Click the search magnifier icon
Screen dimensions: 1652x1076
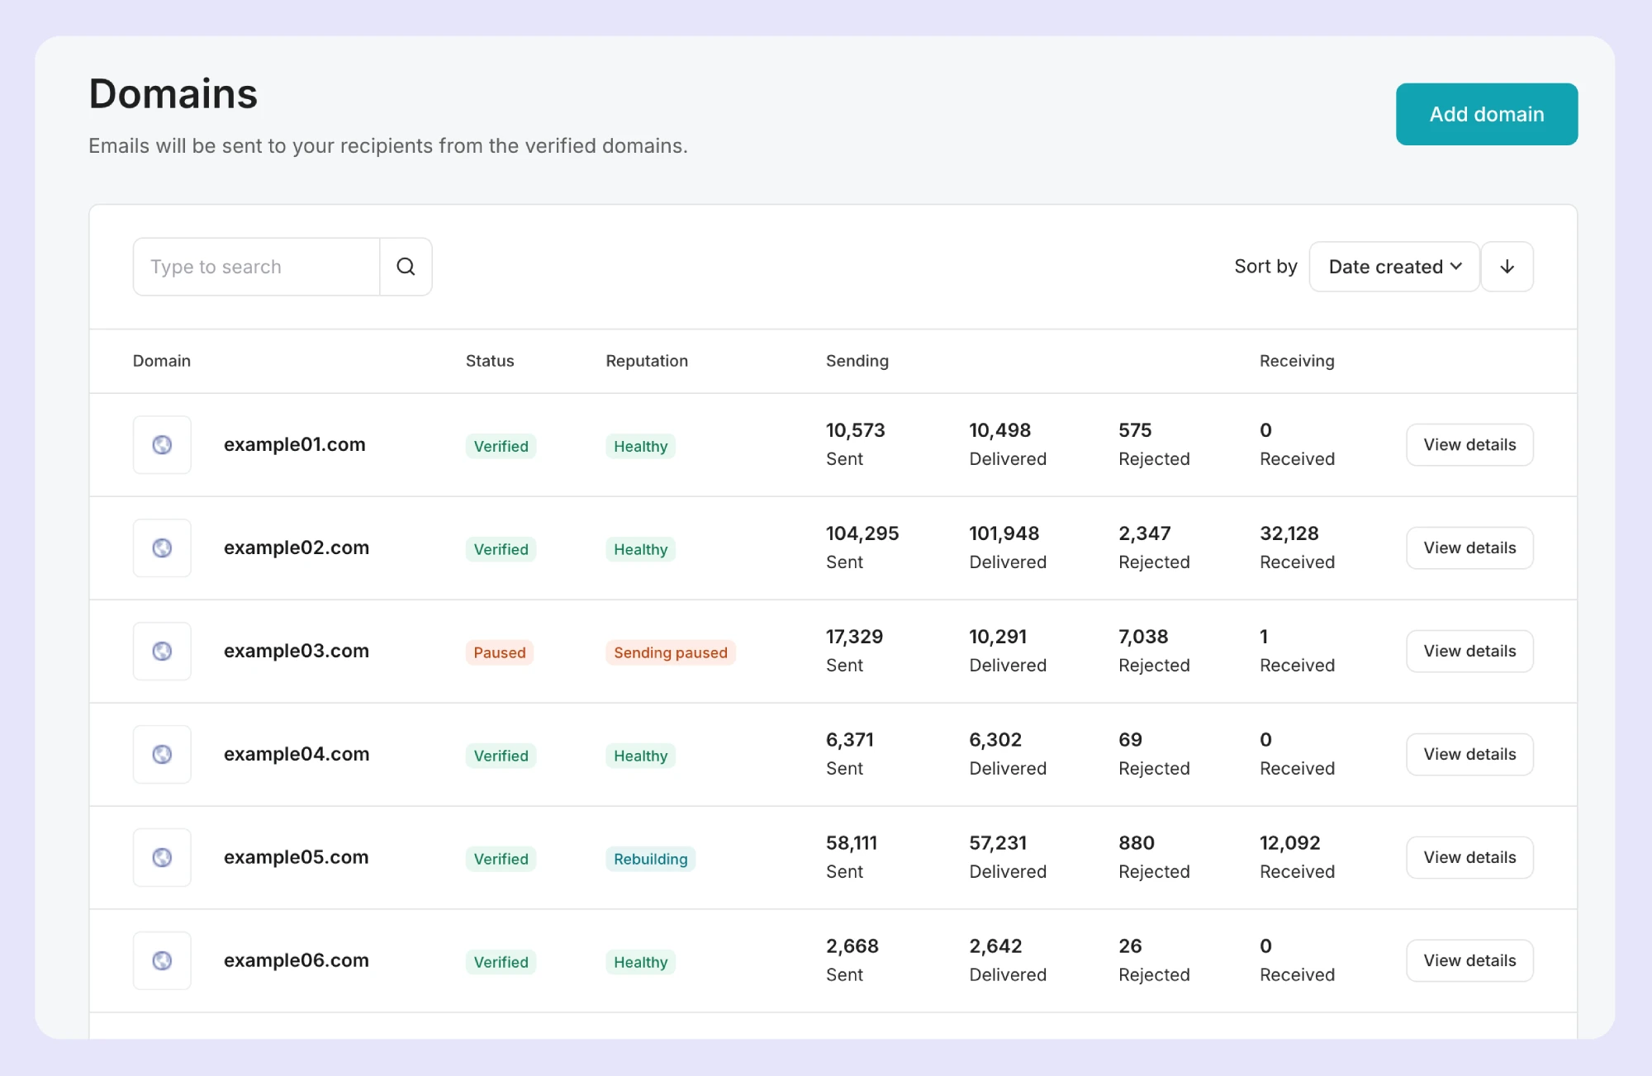[x=406, y=267]
